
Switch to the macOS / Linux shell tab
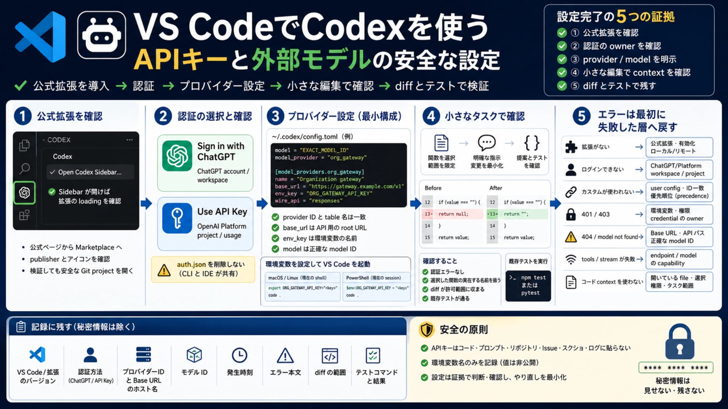tap(302, 278)
